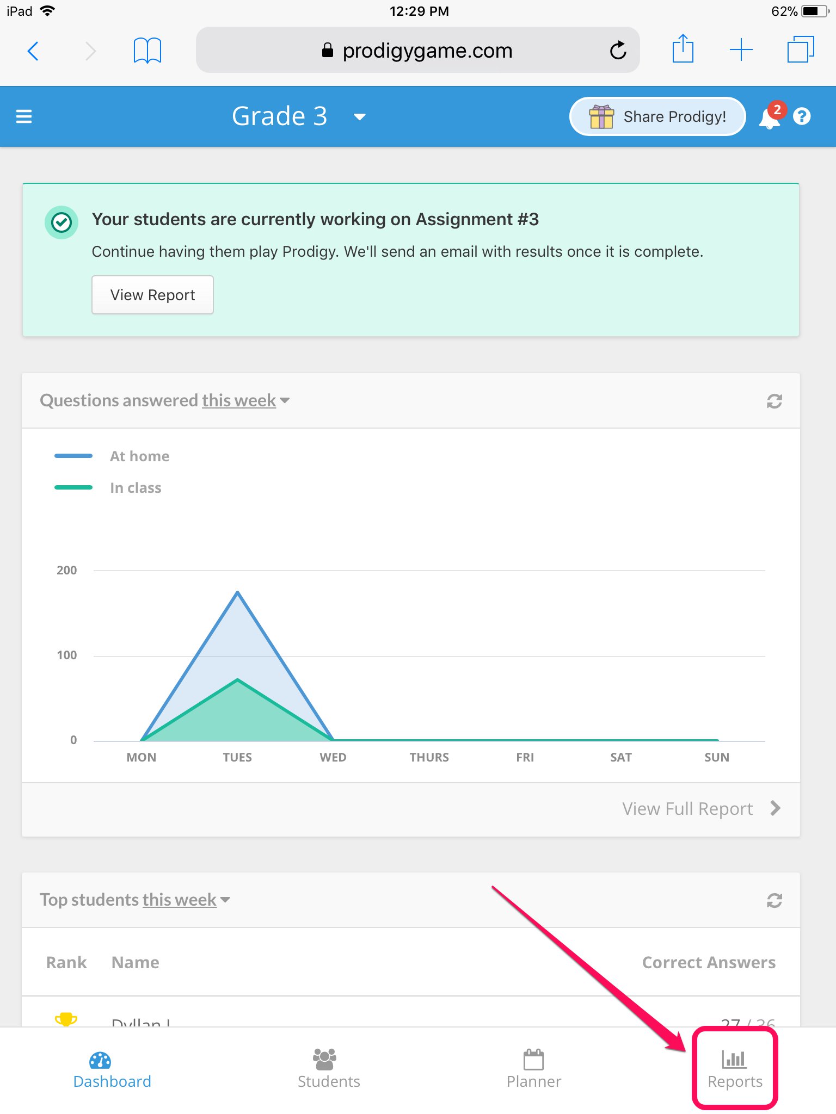The width and height of the screenshot is (836, 1114).
Task: Select the Name column header
Action: click(x=135, y=962)
